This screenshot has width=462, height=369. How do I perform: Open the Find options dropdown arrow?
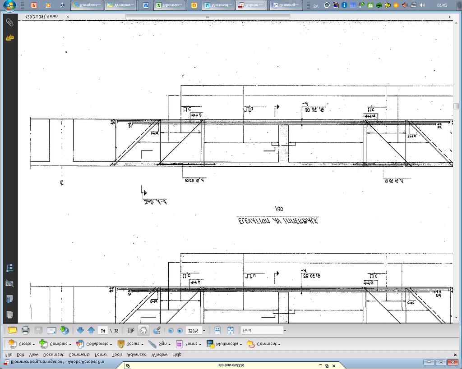(285, 330)
